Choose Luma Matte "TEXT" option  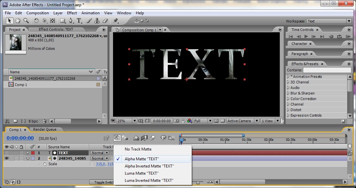[141, 173]
